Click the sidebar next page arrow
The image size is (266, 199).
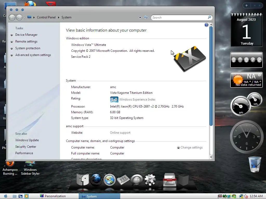pyautogui.click(x=260, y=5)
